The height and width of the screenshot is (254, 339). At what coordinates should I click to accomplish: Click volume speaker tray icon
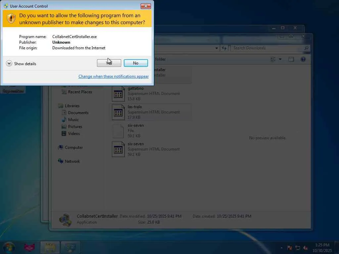click(306, 248)
